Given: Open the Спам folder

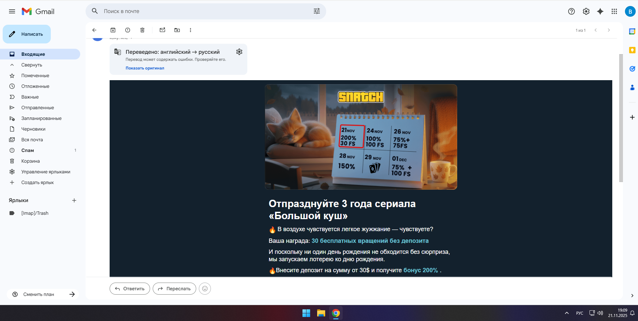Looking at the screenshot, I should tap(28, 150).
